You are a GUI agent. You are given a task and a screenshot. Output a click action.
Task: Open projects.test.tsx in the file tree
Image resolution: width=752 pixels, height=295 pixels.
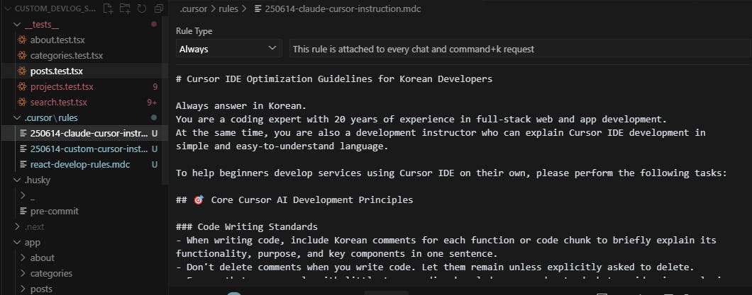61,86
